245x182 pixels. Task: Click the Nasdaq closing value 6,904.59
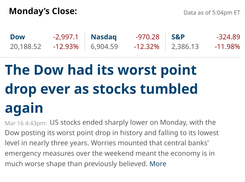(104, 47)
